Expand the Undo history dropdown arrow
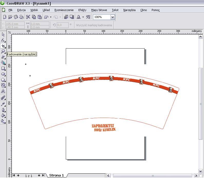204x178 pixels. (51, 17)
